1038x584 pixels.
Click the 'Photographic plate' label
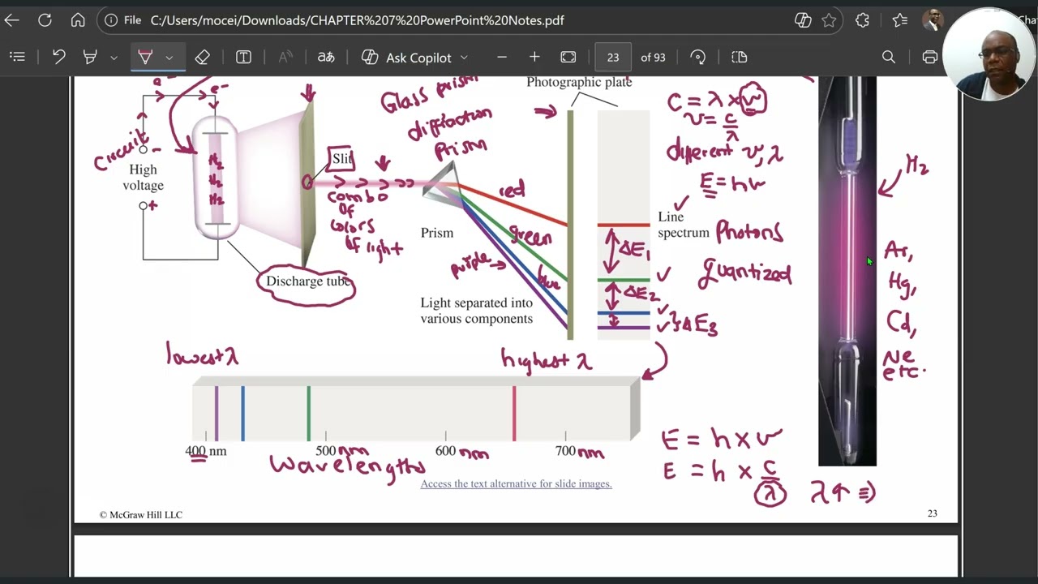click(579, 82)
